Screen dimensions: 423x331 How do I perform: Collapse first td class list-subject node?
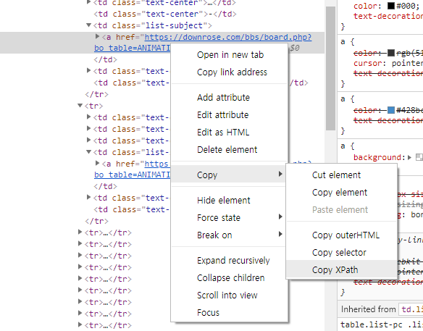click(x=89, y=25)
